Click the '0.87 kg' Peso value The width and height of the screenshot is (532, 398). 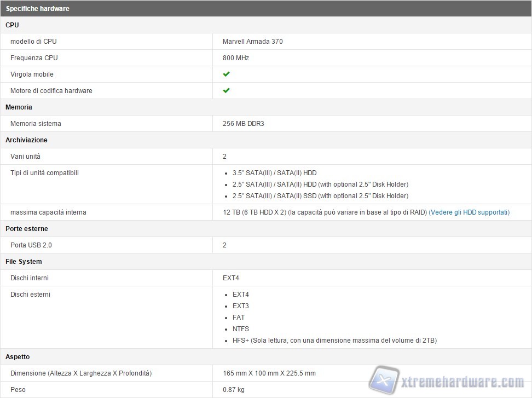(234, 390)
